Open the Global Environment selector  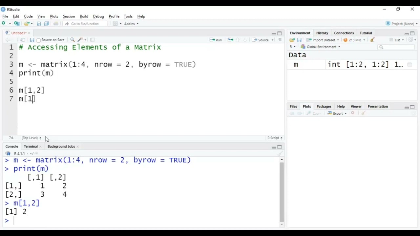(x=321, y=47)
